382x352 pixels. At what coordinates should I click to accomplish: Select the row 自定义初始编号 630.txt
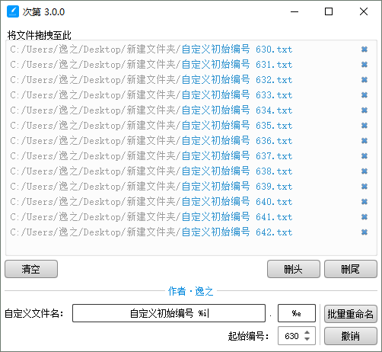(x=191, y=50)
